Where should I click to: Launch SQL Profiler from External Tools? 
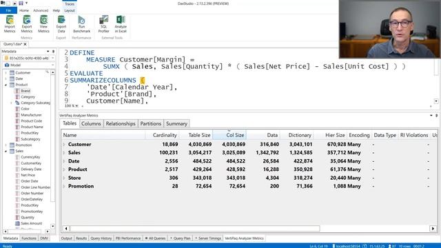[104, 24]
